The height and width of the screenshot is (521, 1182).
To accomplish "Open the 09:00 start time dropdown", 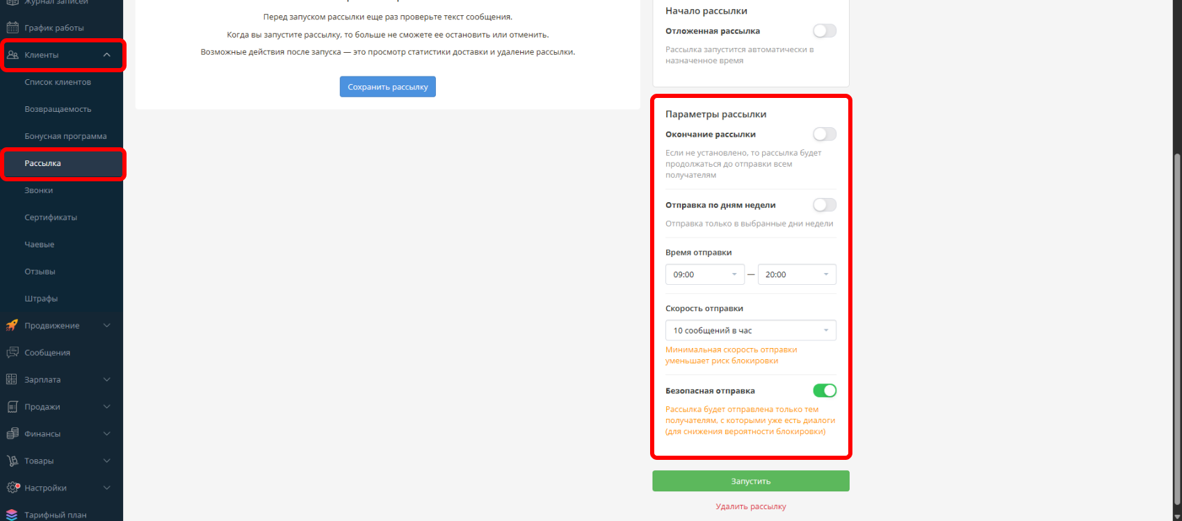I will [x=704, y=274].
